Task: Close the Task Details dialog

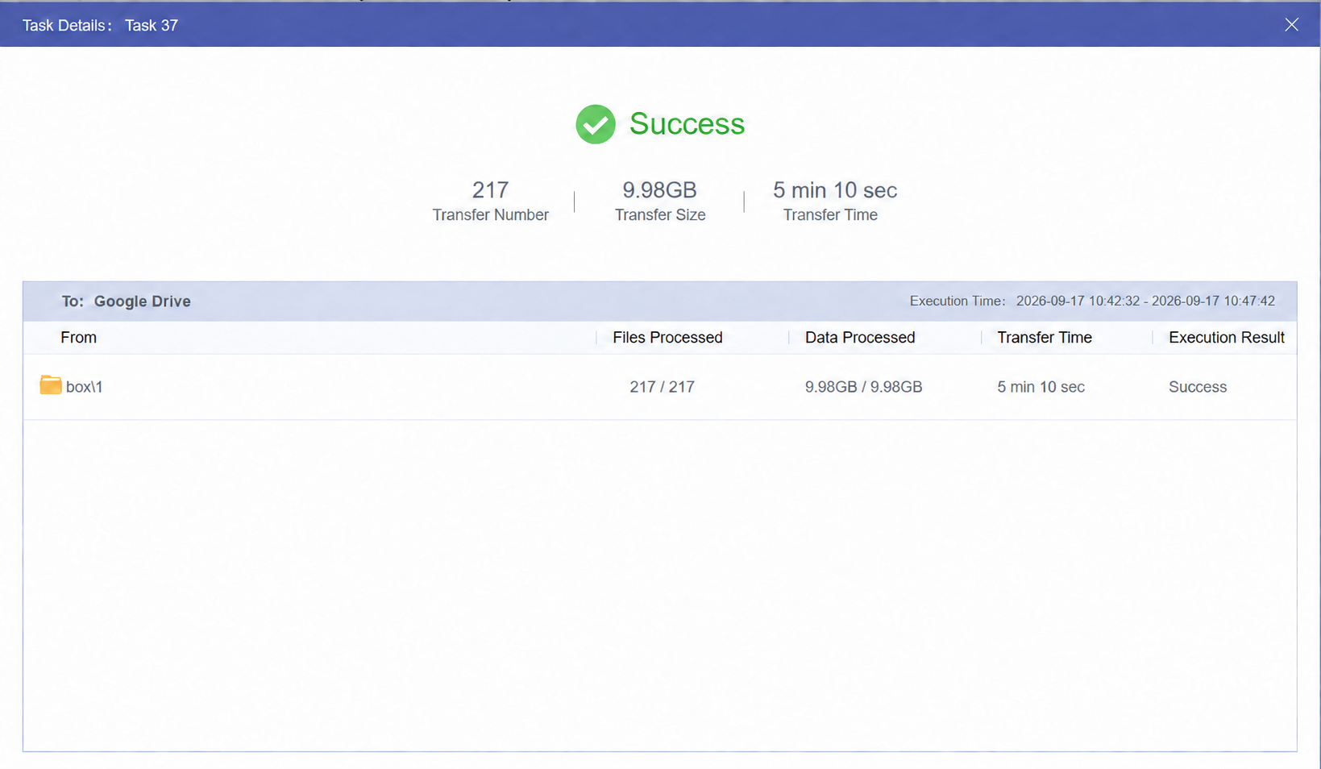Action: click(x=1291, y=25)
